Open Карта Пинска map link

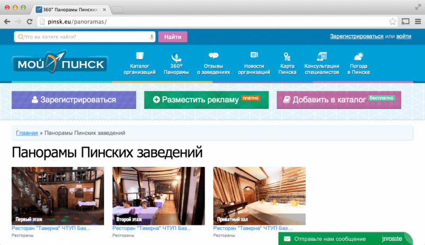(287, 64)
